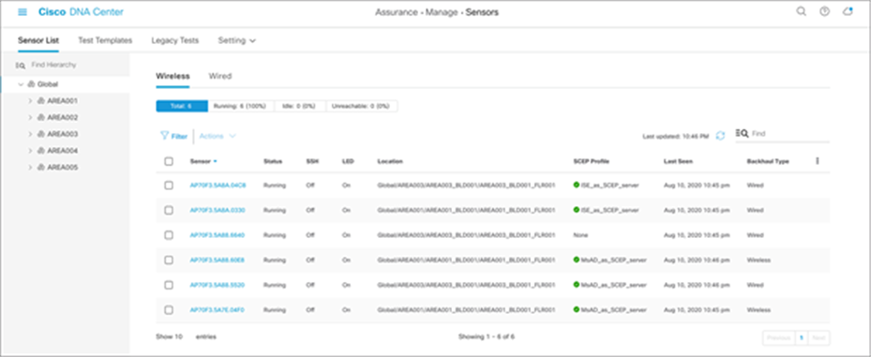871x357 pixels.
Task: Click the Status column header
Action: coord(273,161)
